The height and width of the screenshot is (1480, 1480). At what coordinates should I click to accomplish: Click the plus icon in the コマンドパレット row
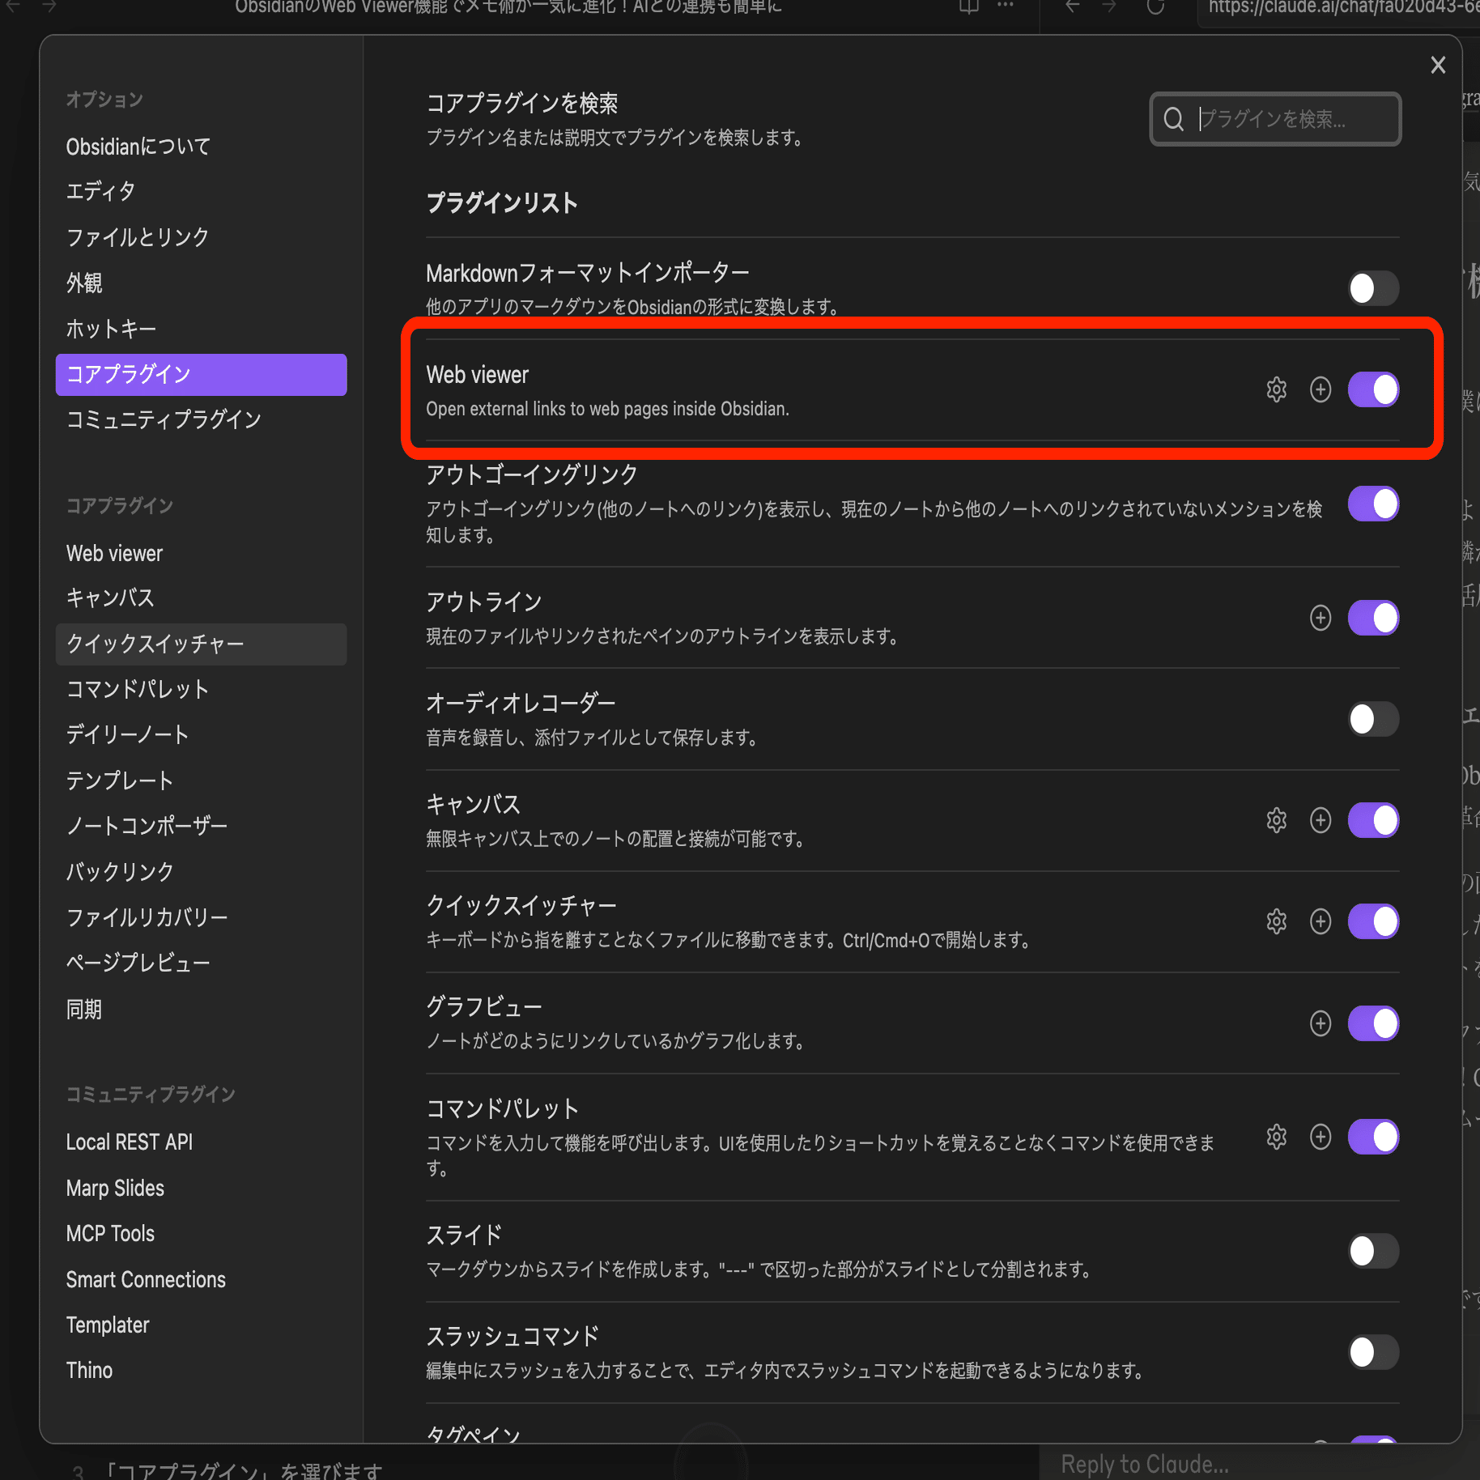[1321, 1137]
